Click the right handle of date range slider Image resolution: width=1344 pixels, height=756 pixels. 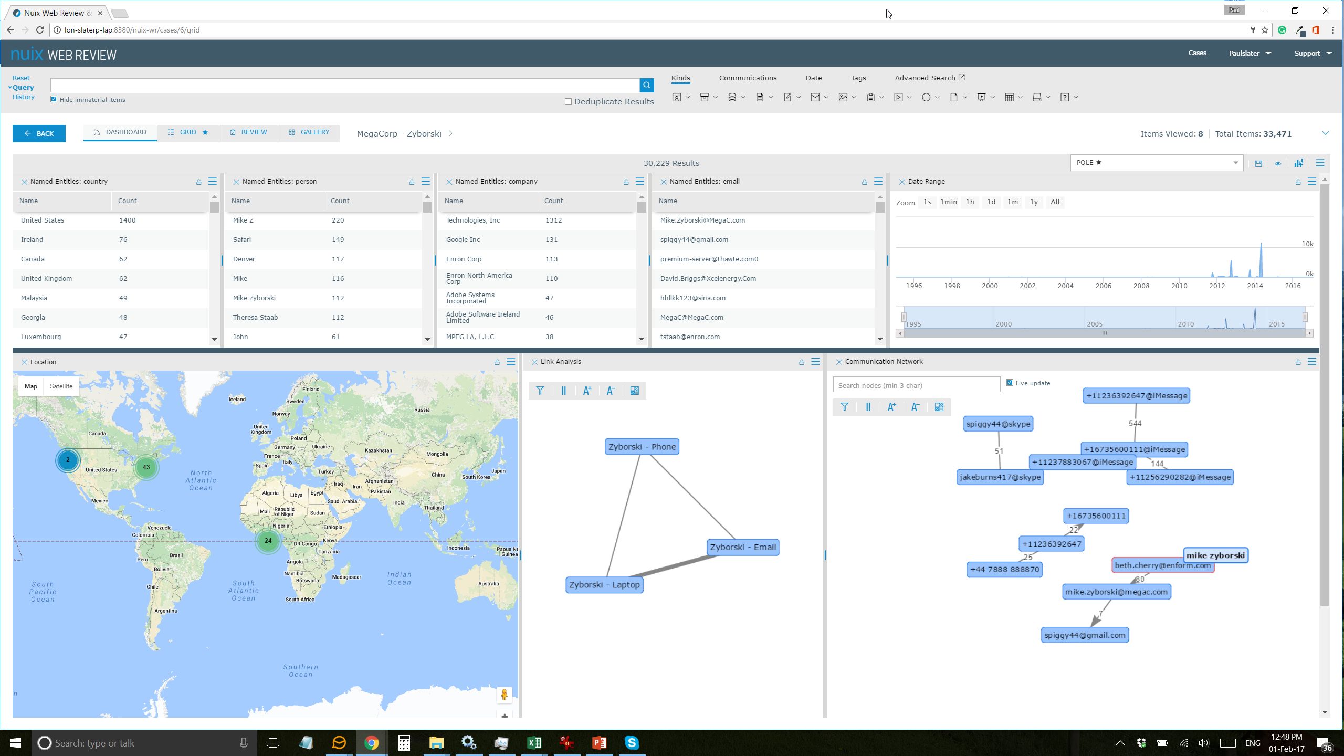point(1305,317)
